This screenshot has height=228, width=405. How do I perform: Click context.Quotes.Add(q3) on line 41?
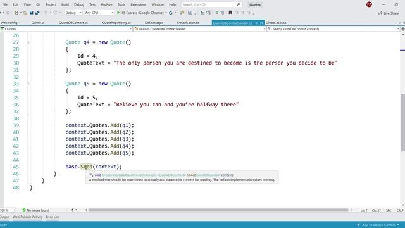point(100,139)
